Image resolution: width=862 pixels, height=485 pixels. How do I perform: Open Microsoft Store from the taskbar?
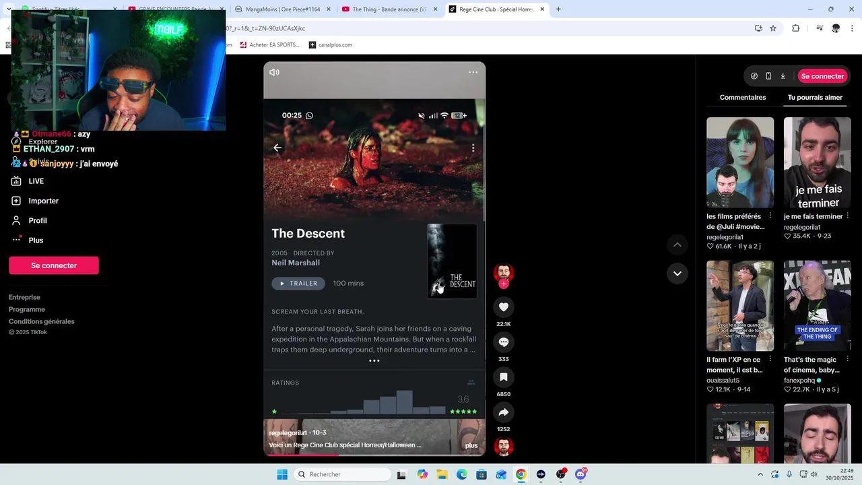coord(482,474)
